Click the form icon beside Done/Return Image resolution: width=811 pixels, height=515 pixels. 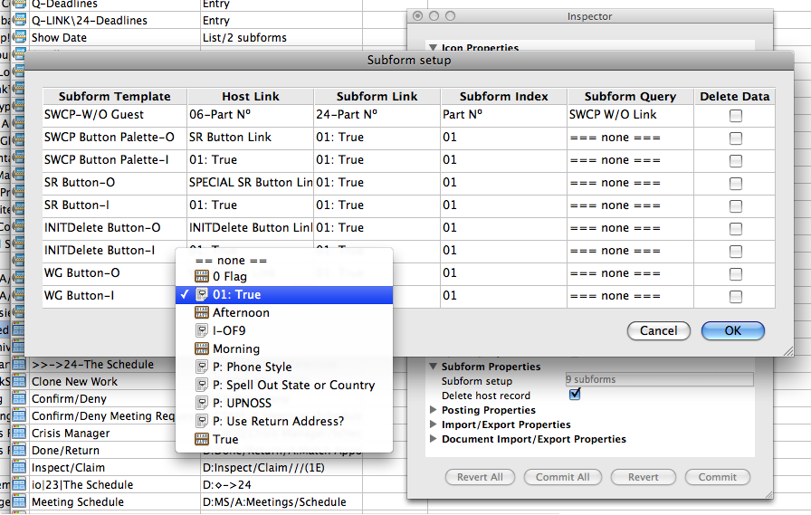19,451
